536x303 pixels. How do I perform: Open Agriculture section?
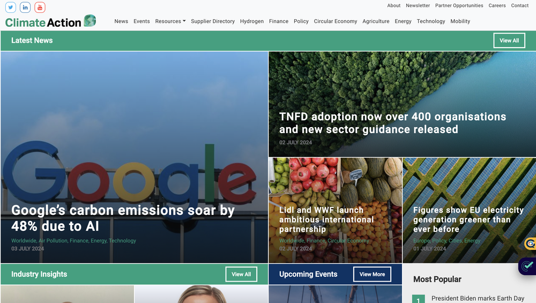(x=376, y=21)
